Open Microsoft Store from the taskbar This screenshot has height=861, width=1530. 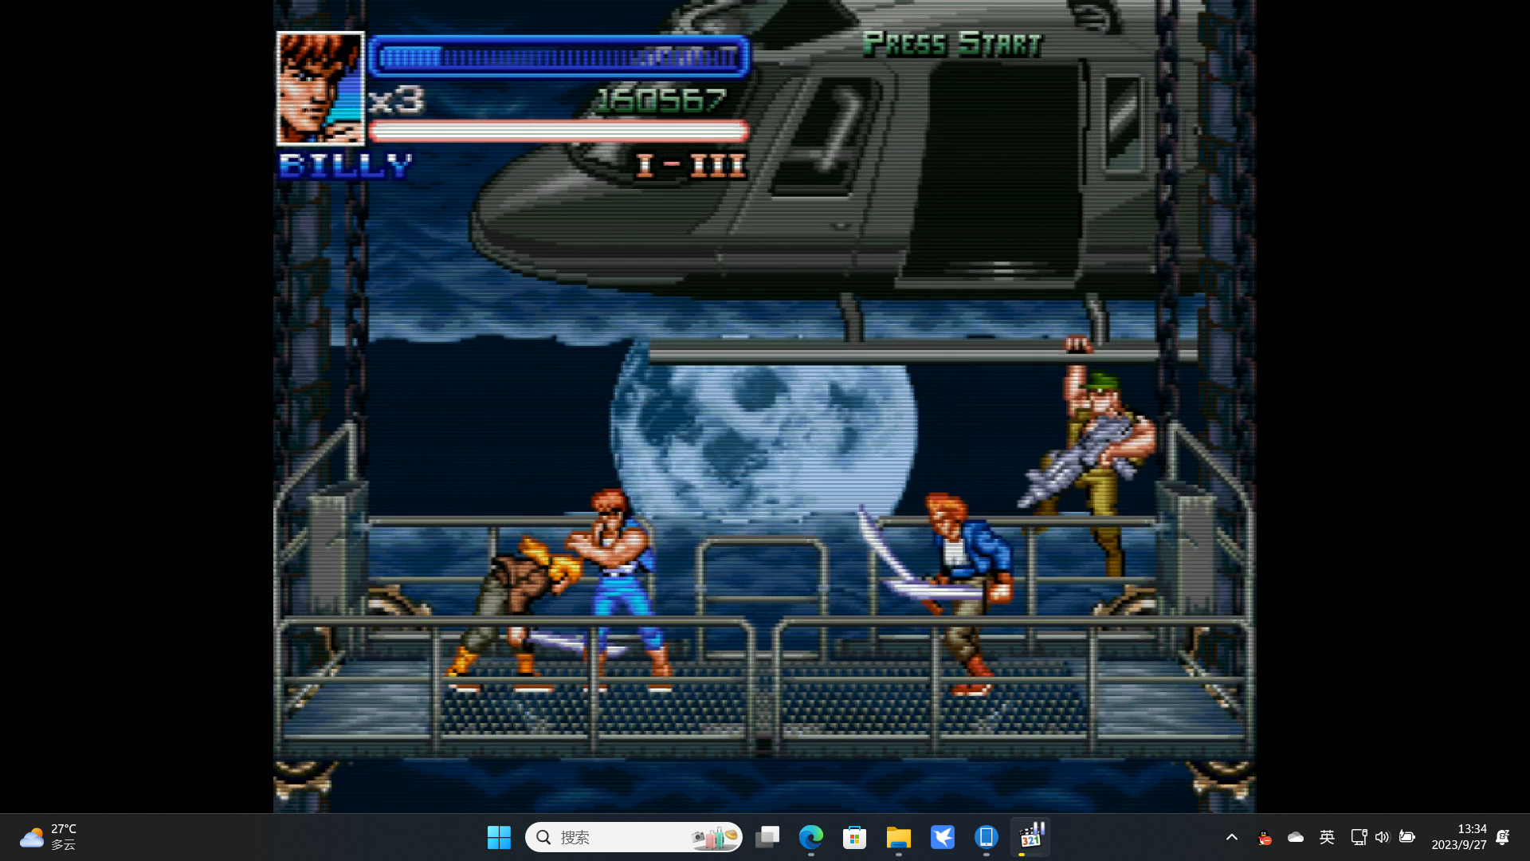pos(855,837)
